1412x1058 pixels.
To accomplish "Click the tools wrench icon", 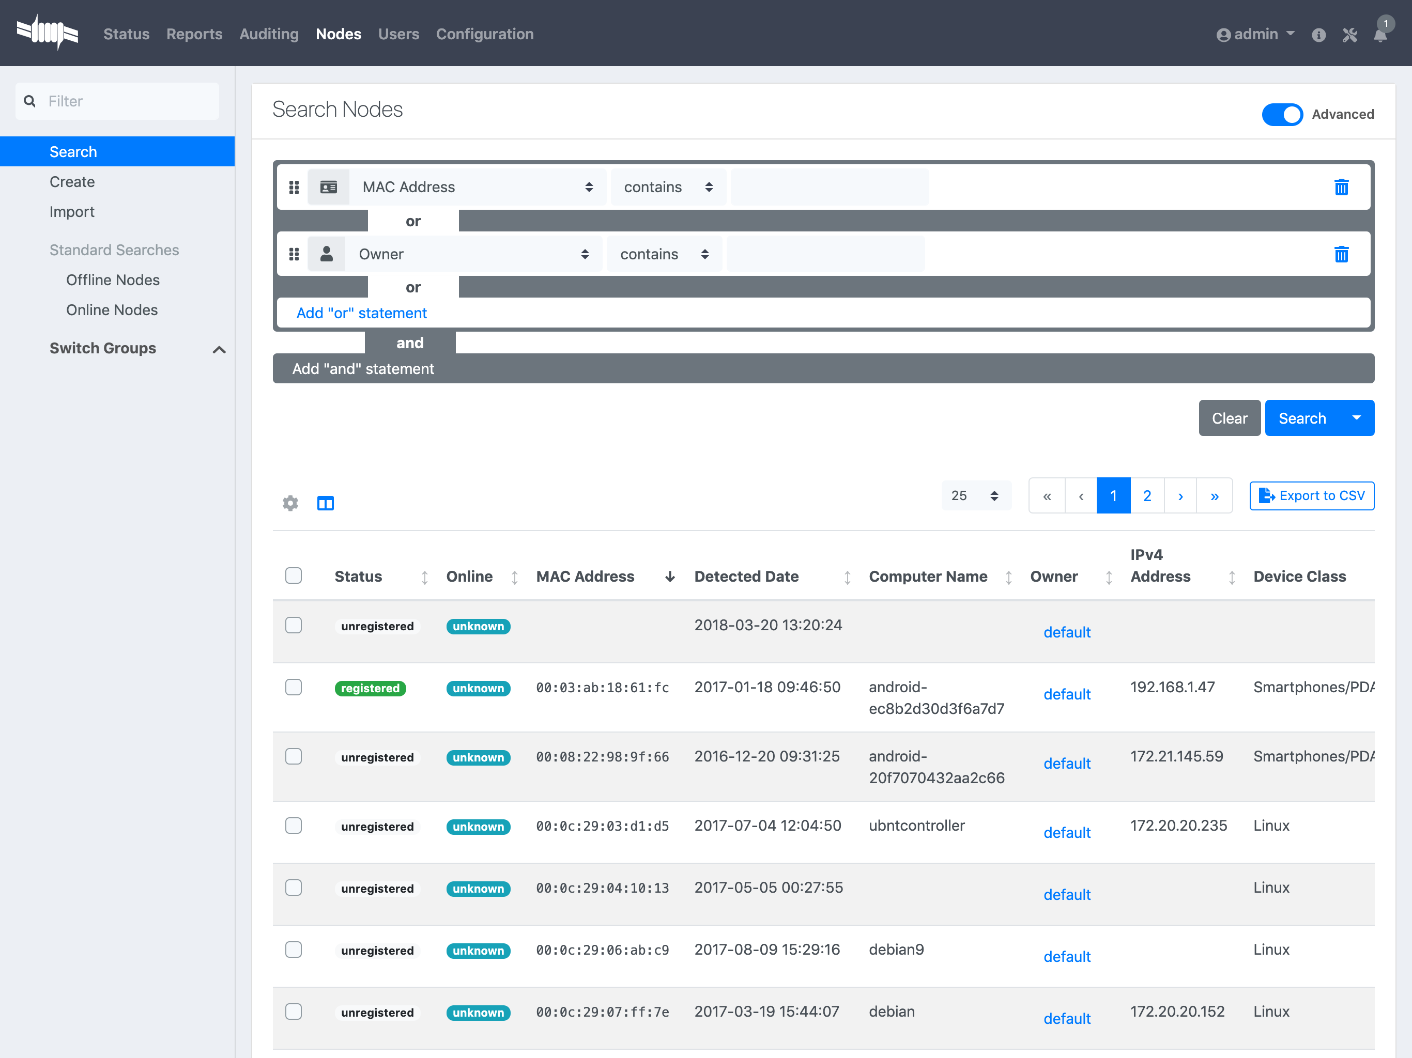I will coord(1349,35).
